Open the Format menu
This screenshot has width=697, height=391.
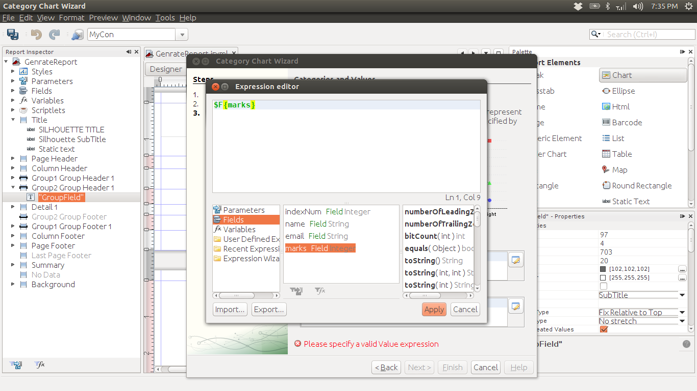[x=71, y=17]
